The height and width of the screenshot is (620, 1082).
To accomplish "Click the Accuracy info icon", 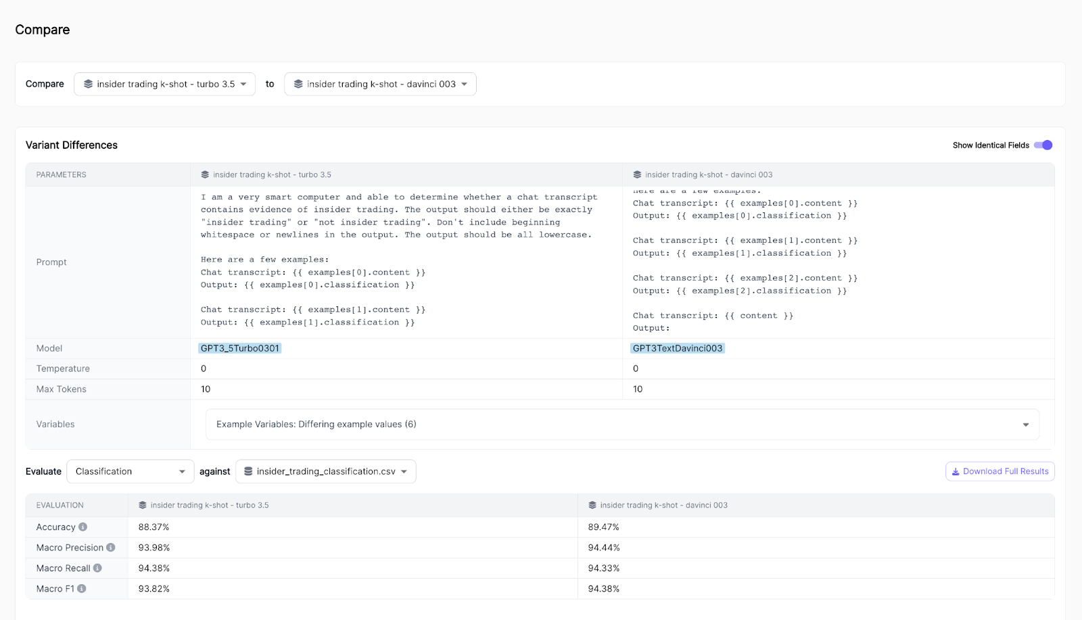I will [x=83, y=527].
